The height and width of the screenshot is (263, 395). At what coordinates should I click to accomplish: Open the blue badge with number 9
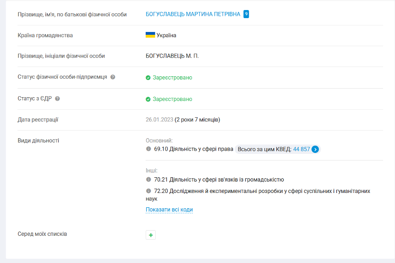pyautogui.click(x=246, y=14)
